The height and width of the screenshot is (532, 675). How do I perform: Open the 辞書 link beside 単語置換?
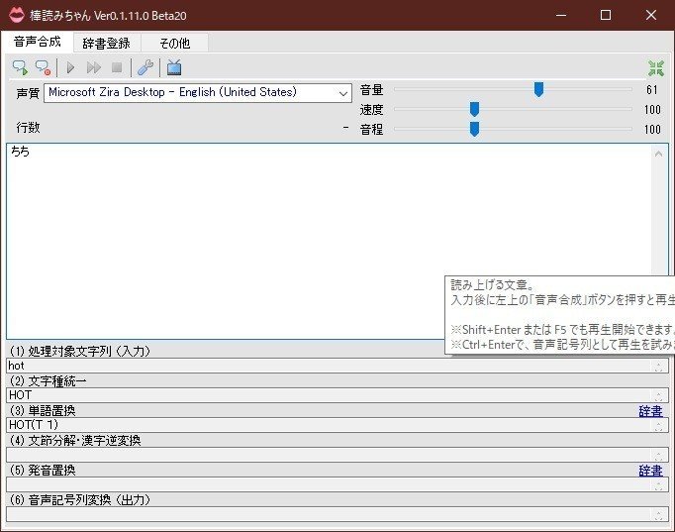click(650, 411)
